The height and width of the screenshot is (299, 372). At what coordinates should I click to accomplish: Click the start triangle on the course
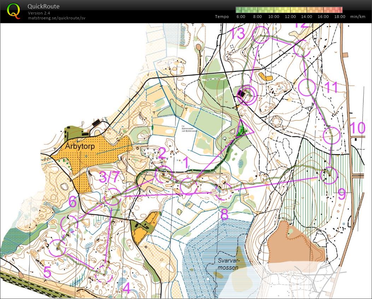(244, 129)
